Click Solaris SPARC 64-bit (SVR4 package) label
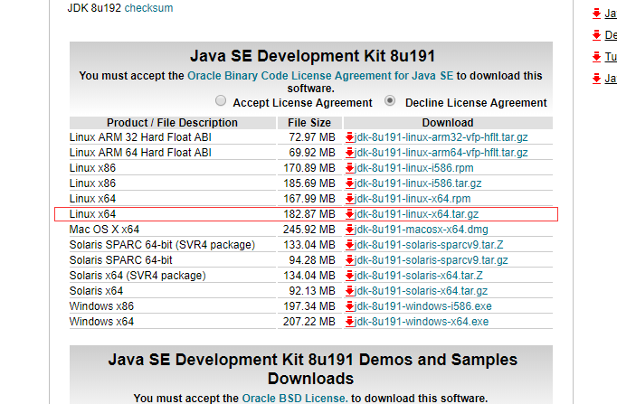 (162, 244)
